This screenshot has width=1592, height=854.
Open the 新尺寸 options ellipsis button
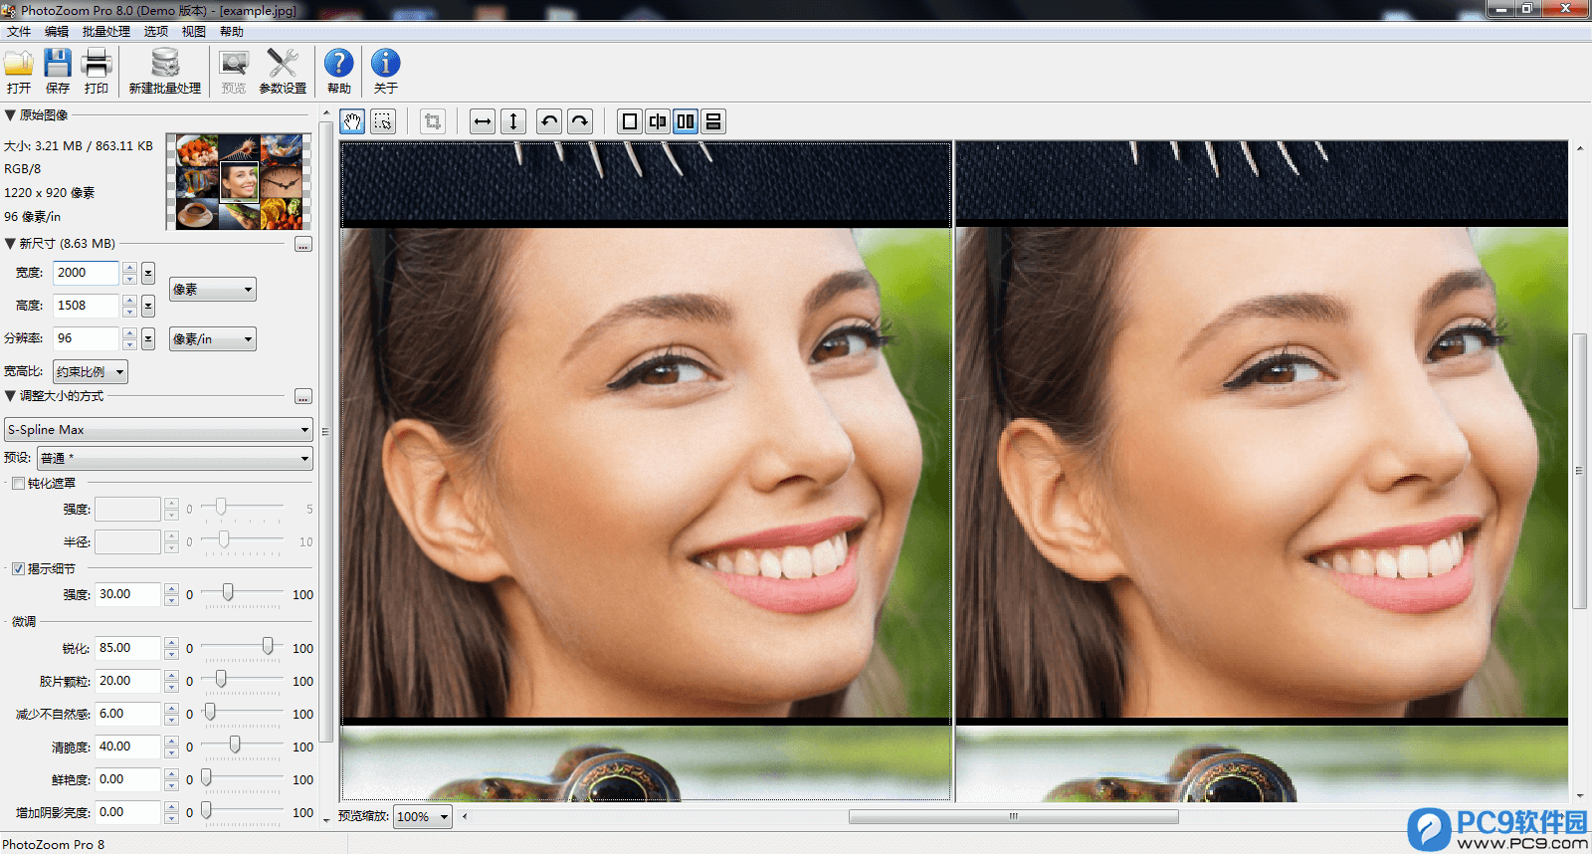(x=303, y=244)
